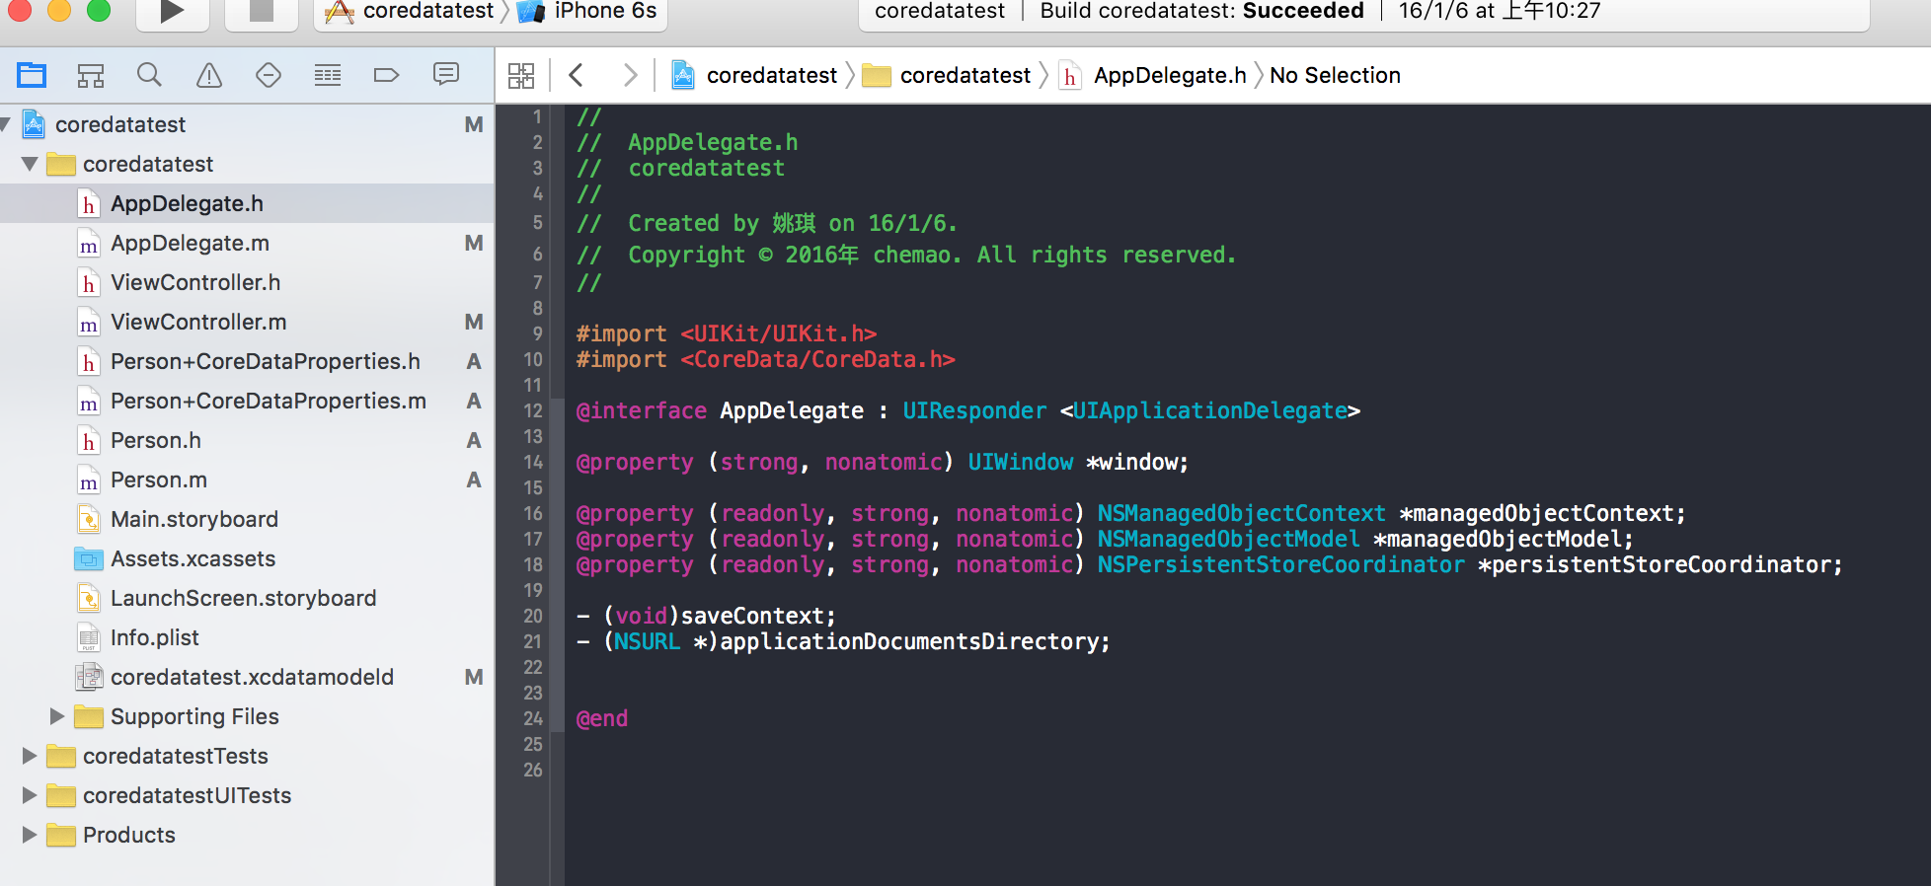Select the coredatatestUITests folder
Screen dimensions: 1931x886
[247, 795]
